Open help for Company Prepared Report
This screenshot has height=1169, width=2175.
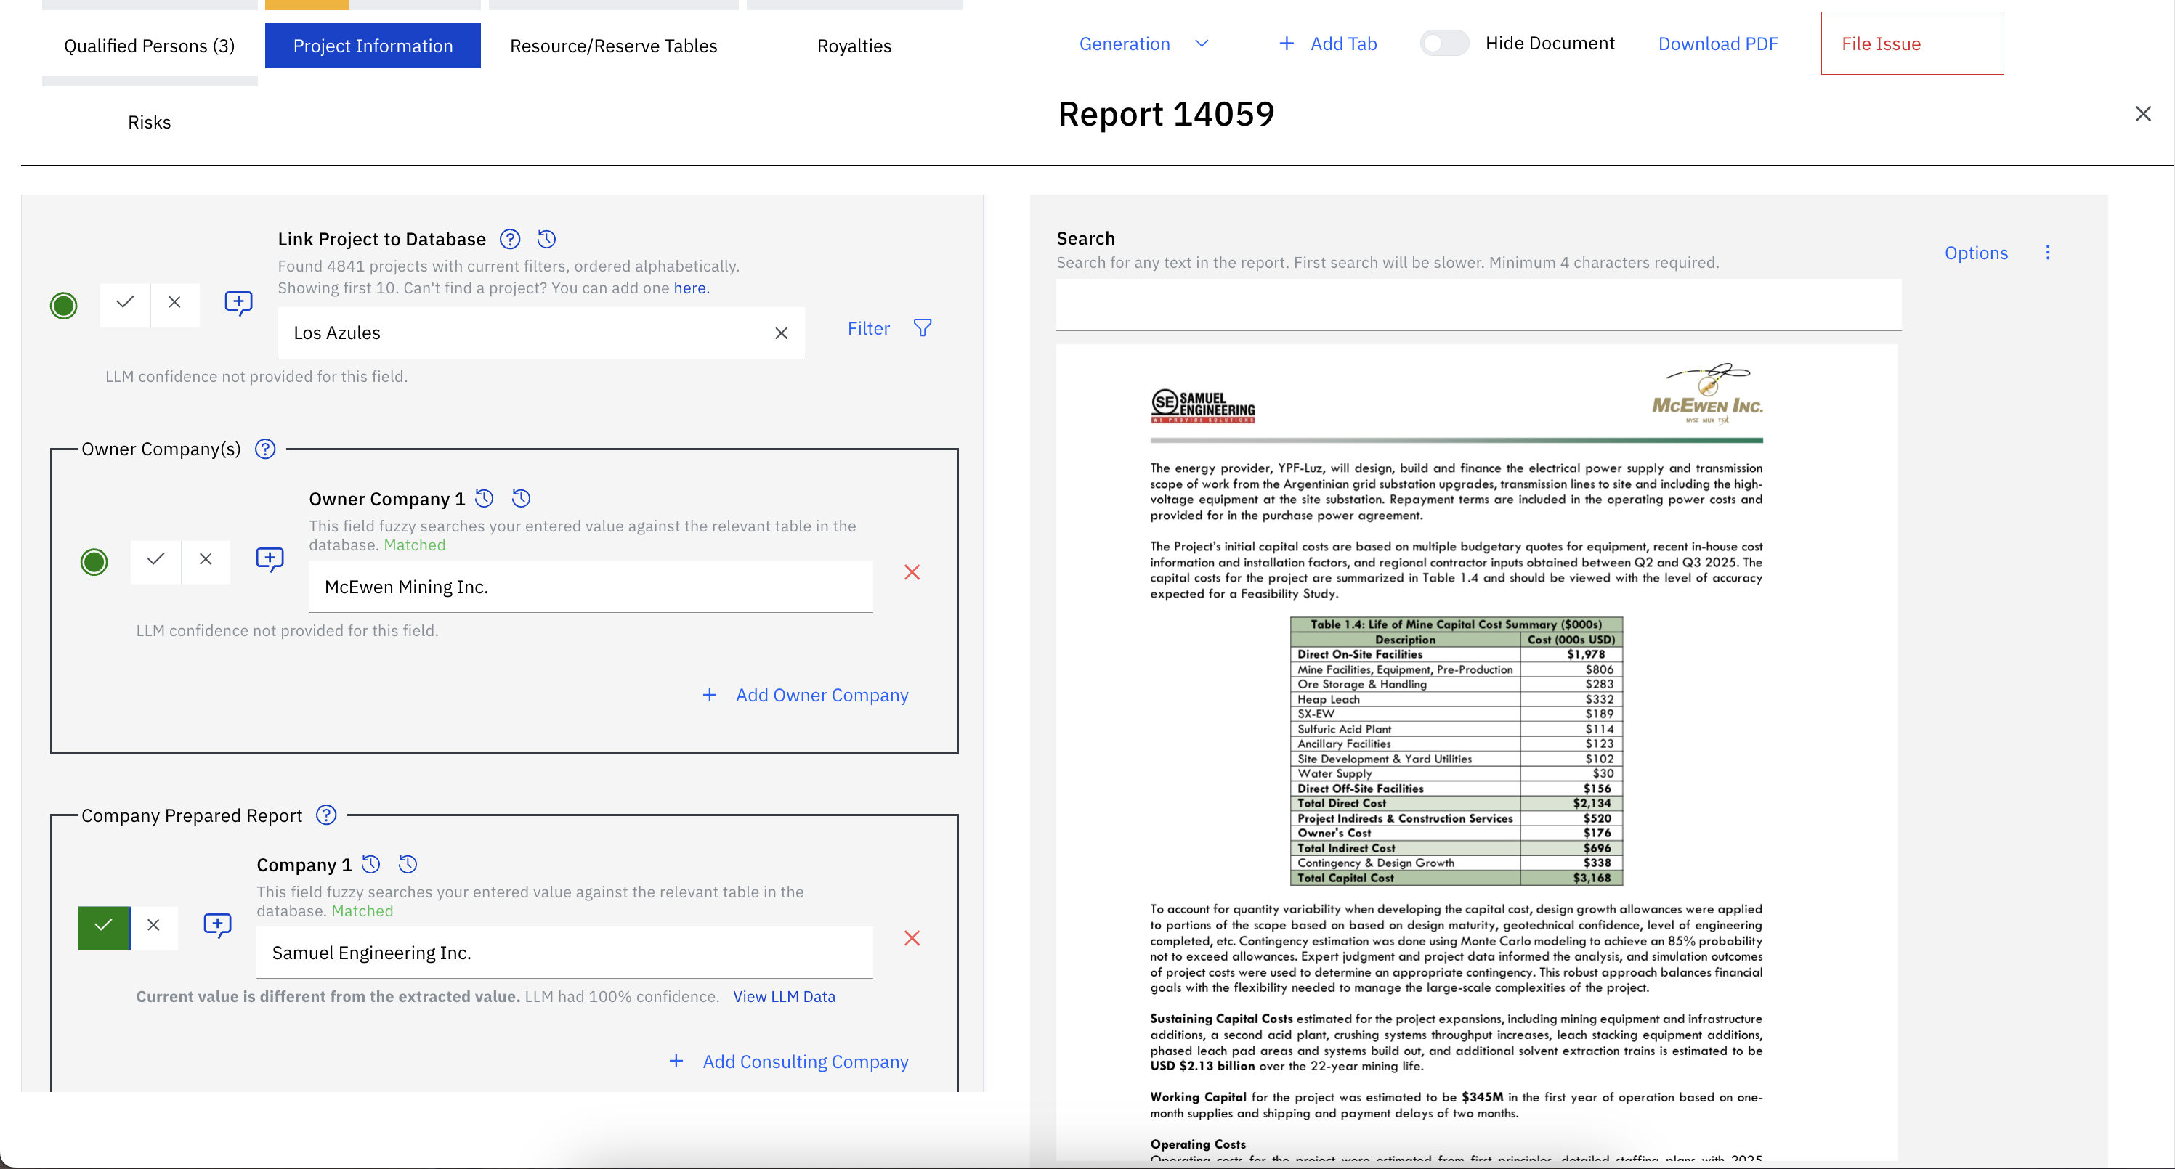326,815
